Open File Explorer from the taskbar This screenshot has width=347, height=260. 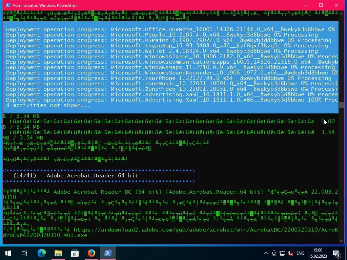pos(58,253)
